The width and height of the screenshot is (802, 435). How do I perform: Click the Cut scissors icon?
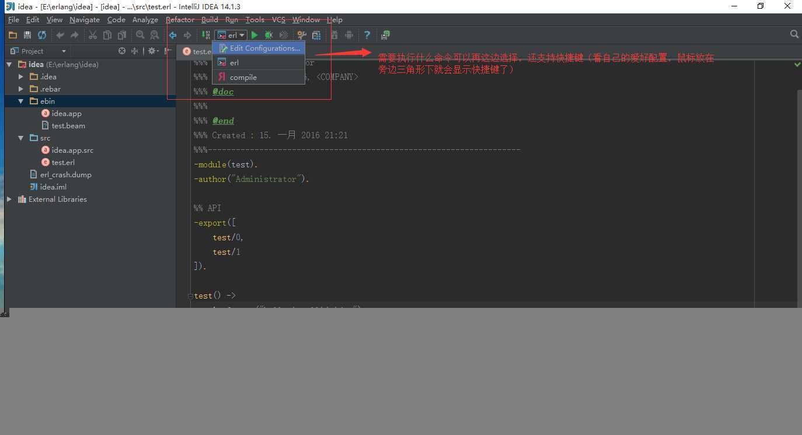(x=92, y=35)
